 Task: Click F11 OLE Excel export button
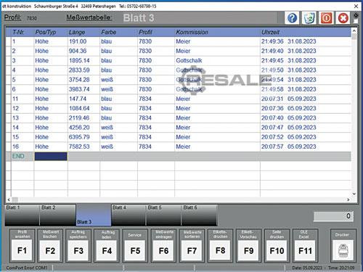tap(305, 251)
